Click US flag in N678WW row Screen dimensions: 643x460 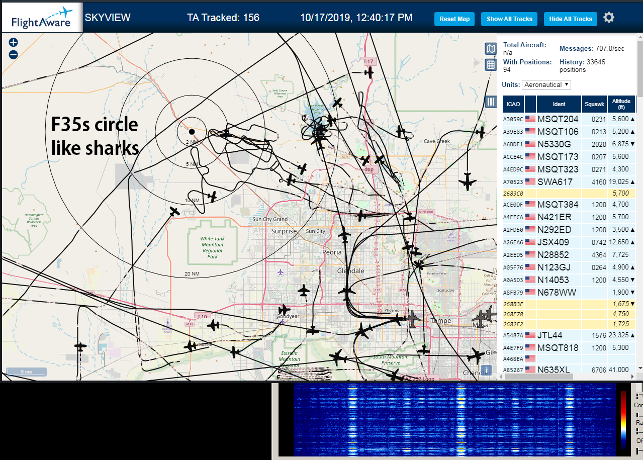(530, 293)
